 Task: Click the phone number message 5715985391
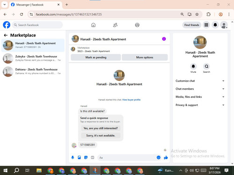[x=88, y=145]
